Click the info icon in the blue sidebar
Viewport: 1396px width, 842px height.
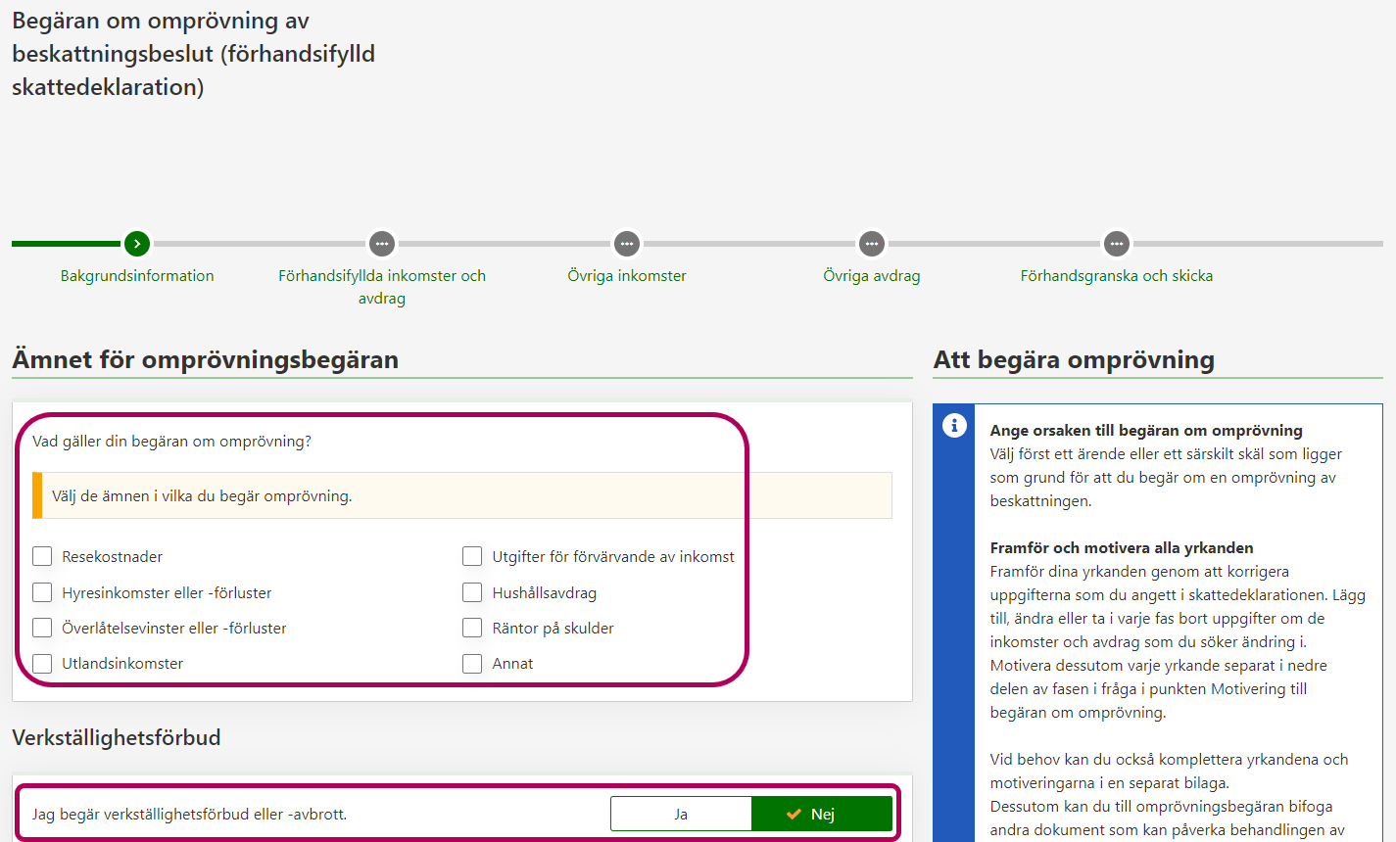coord(954,426)
